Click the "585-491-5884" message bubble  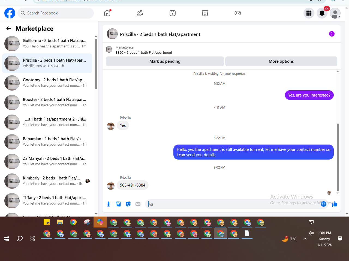pyautogui.click(x=133, y=185)
